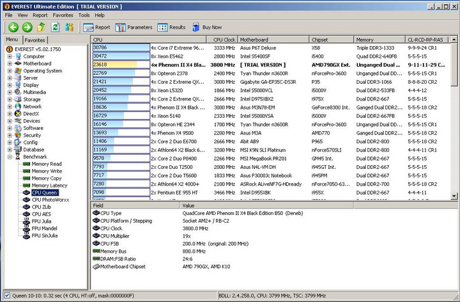Sort results by CPU Clock column header

(x=222, y=40)
